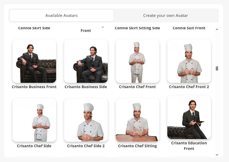Pick the Crisanto Chef Front avatar
Image resolution: width=229 pixels, height=162 pixels.
[137, 61]
